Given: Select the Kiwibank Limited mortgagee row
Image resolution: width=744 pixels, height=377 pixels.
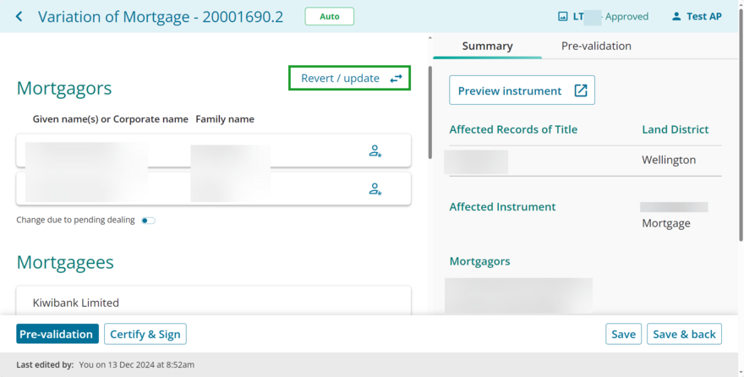Looking at the screenshot, I should coord(214,301).
